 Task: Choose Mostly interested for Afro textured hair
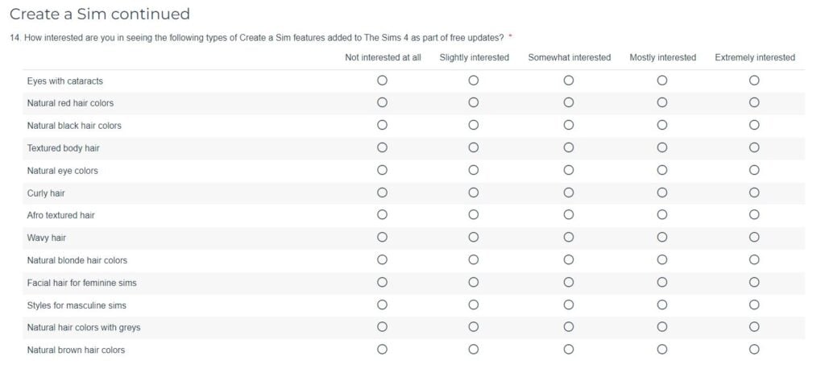[x=662, y=215]
